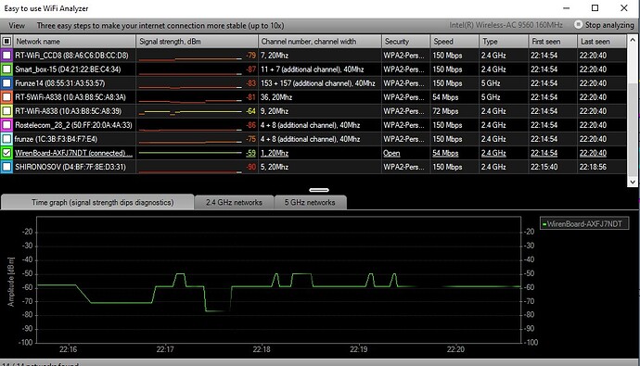Click the Intel(R) Wireless-AC 9560 160MHz adapter label
The image size is (640, 366).
(x=506, y=25)
